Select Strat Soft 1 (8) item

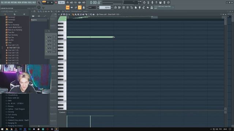pyautogui.click(x=13, y=63)
